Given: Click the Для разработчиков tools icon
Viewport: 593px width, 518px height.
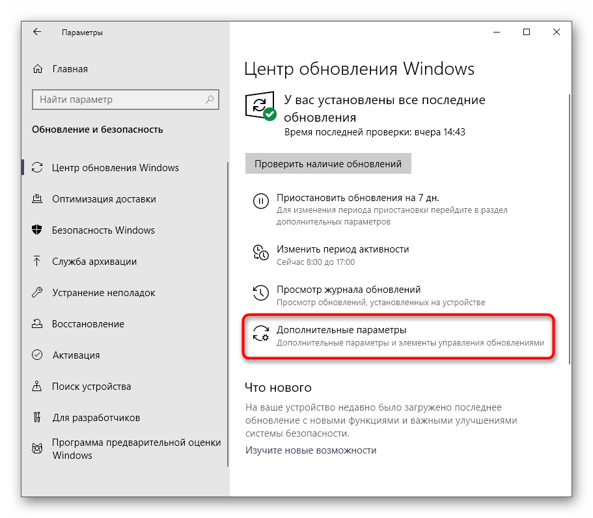Looking at the screenshot, I should click(37, 417).
